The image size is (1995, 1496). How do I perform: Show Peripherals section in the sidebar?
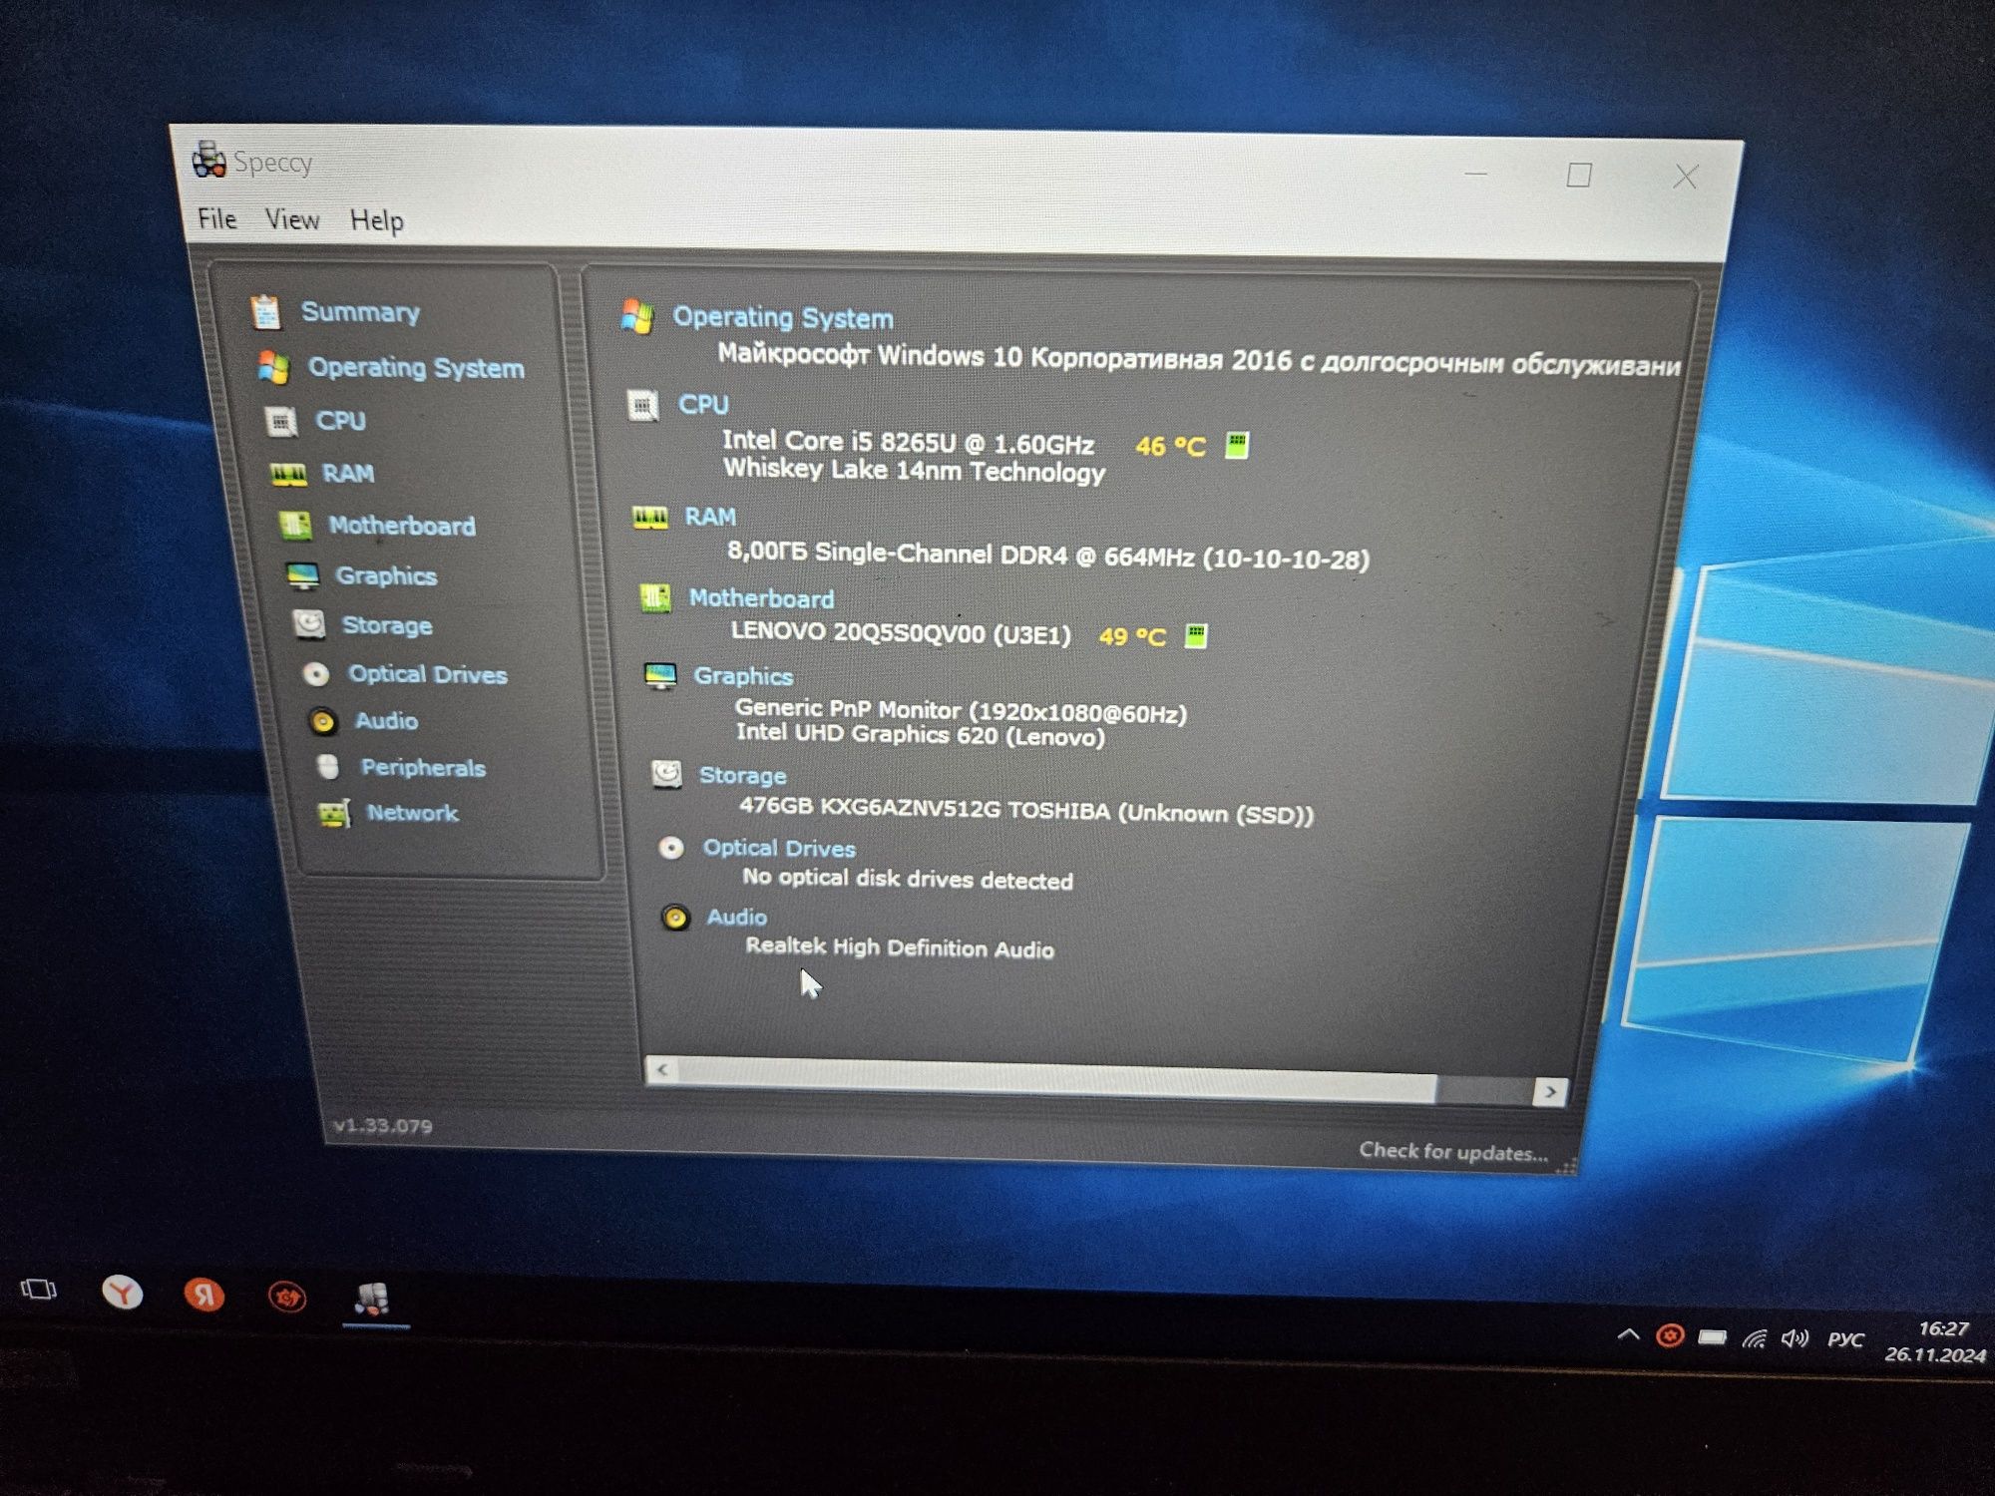pos(423,767)
